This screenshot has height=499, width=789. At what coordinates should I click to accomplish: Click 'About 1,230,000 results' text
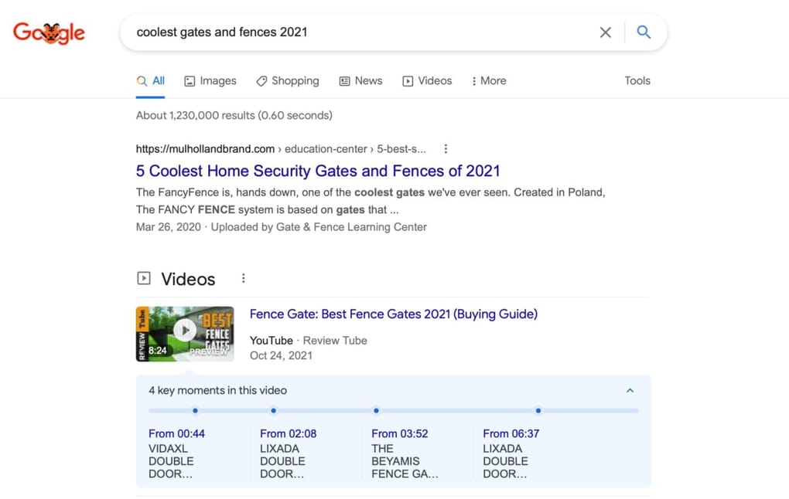(x=234, y=116)
